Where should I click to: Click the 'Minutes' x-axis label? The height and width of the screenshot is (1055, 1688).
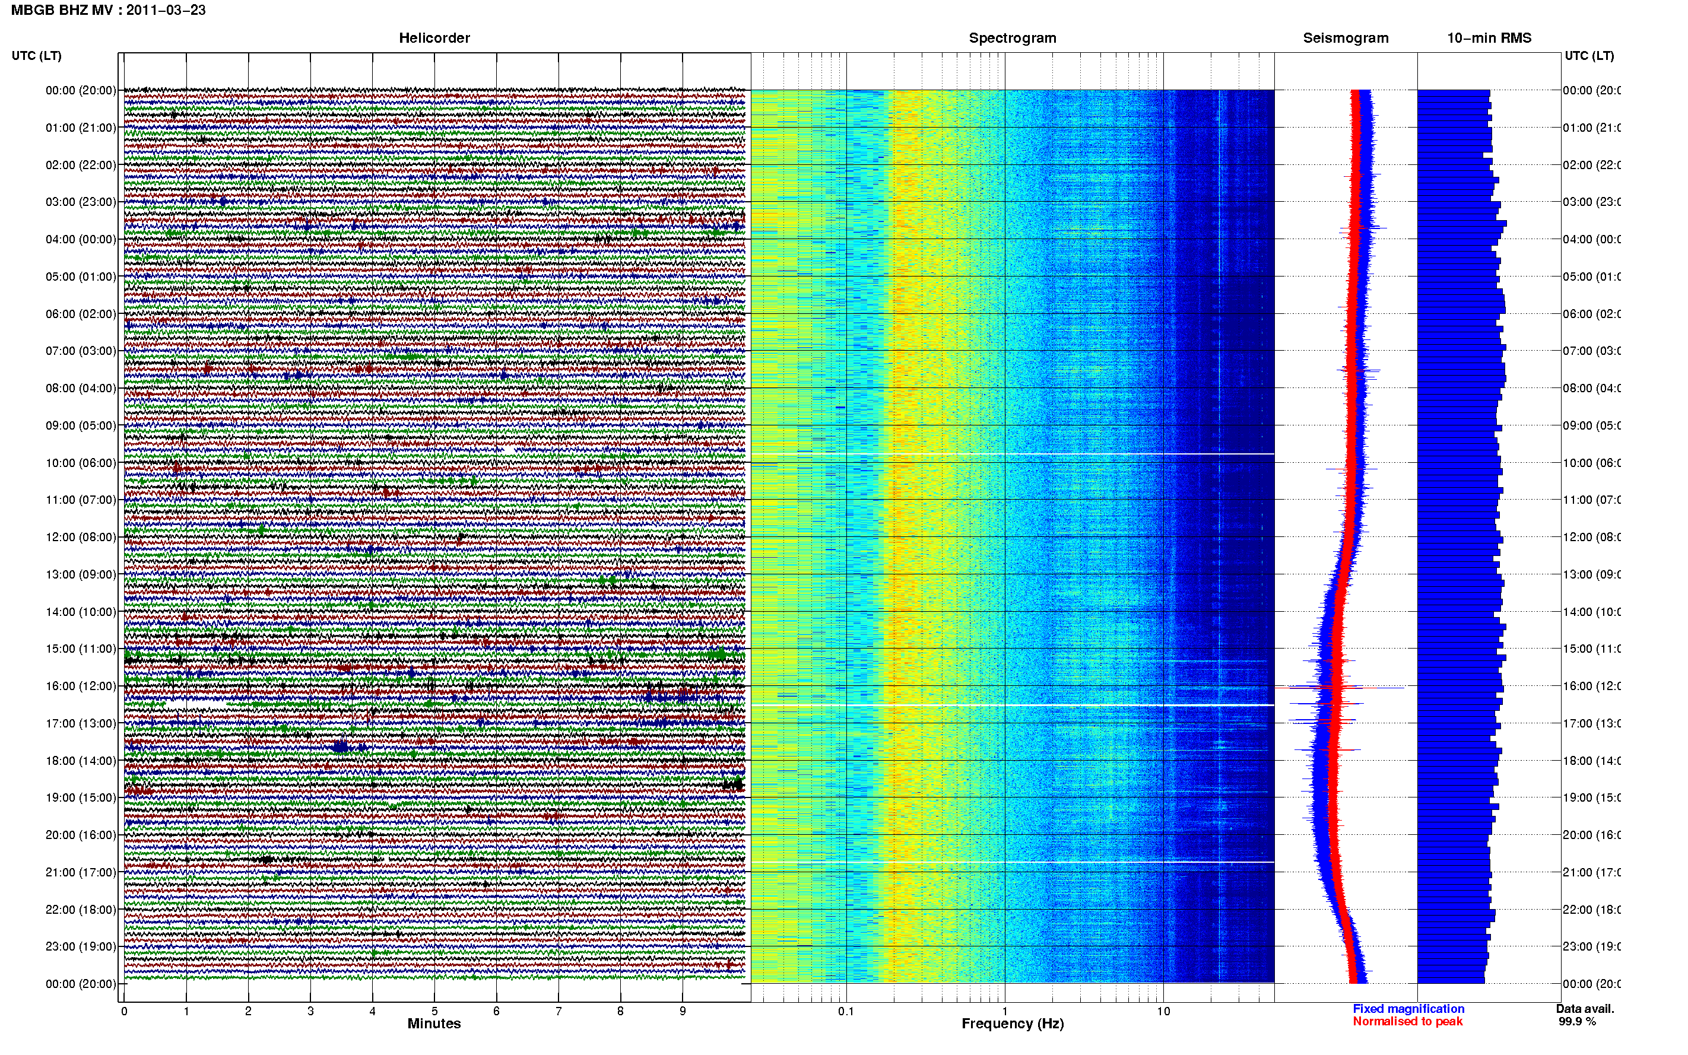pos(434,1024)
